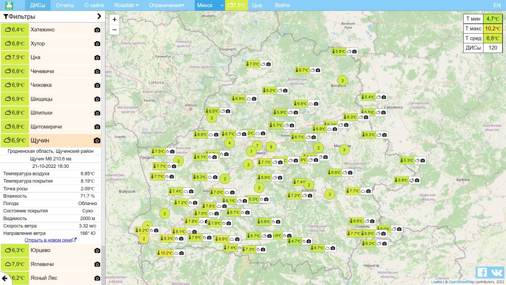Zoom out on the map
Screen dimensions: 506x285
point(115,30)
